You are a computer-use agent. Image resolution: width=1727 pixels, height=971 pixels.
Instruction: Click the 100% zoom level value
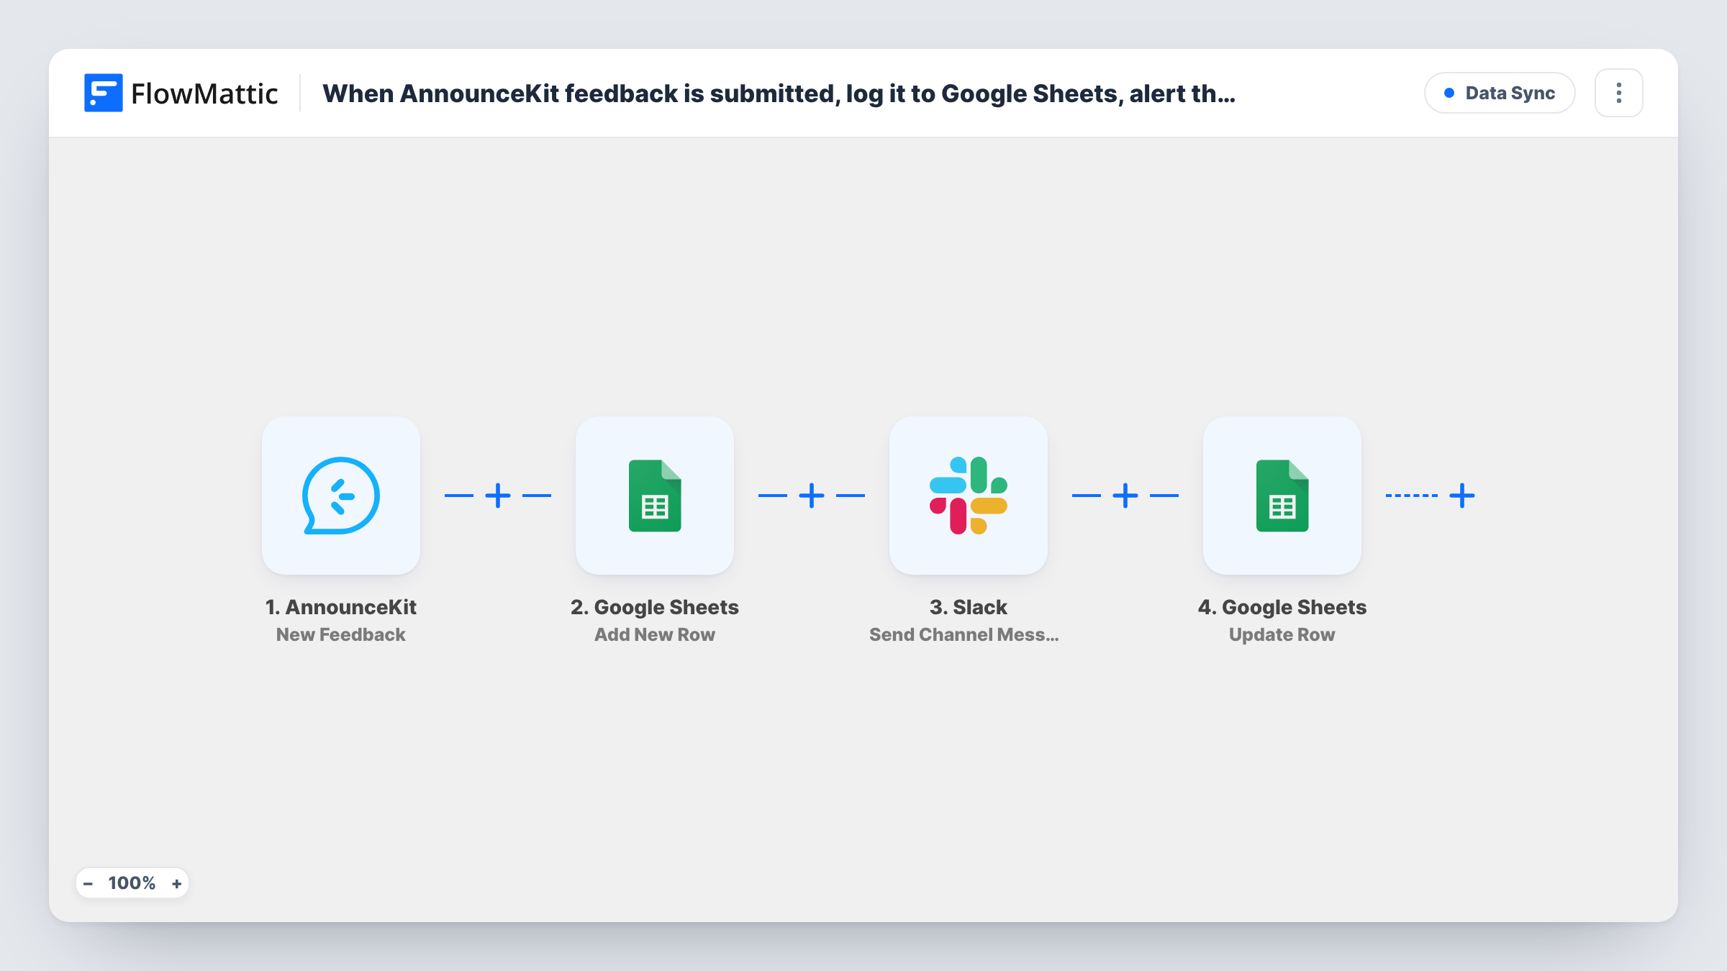pos(132,883)
